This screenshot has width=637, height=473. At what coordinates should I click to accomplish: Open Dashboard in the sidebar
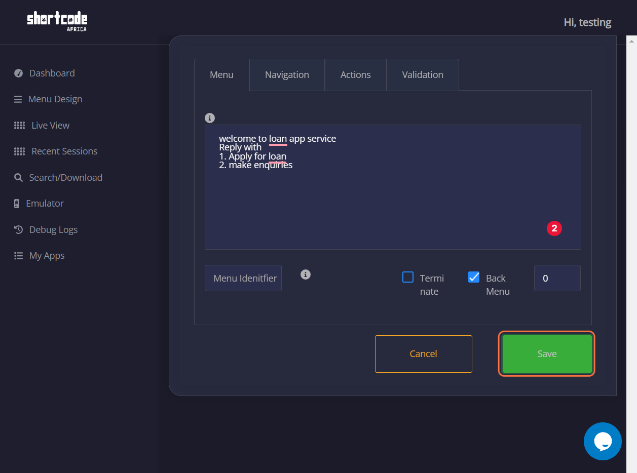pos(52,73)
